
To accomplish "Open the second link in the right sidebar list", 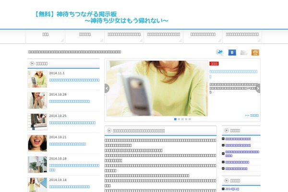I will [238, 145].
